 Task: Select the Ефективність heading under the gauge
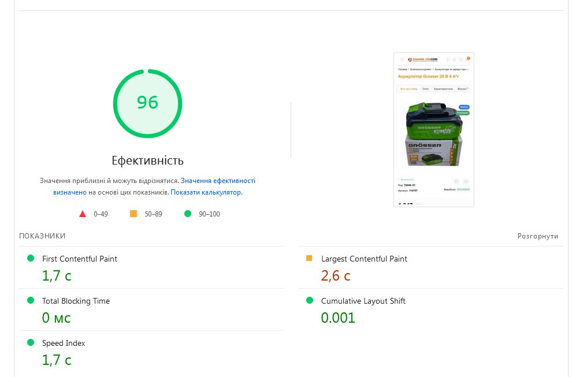point(147,160)
